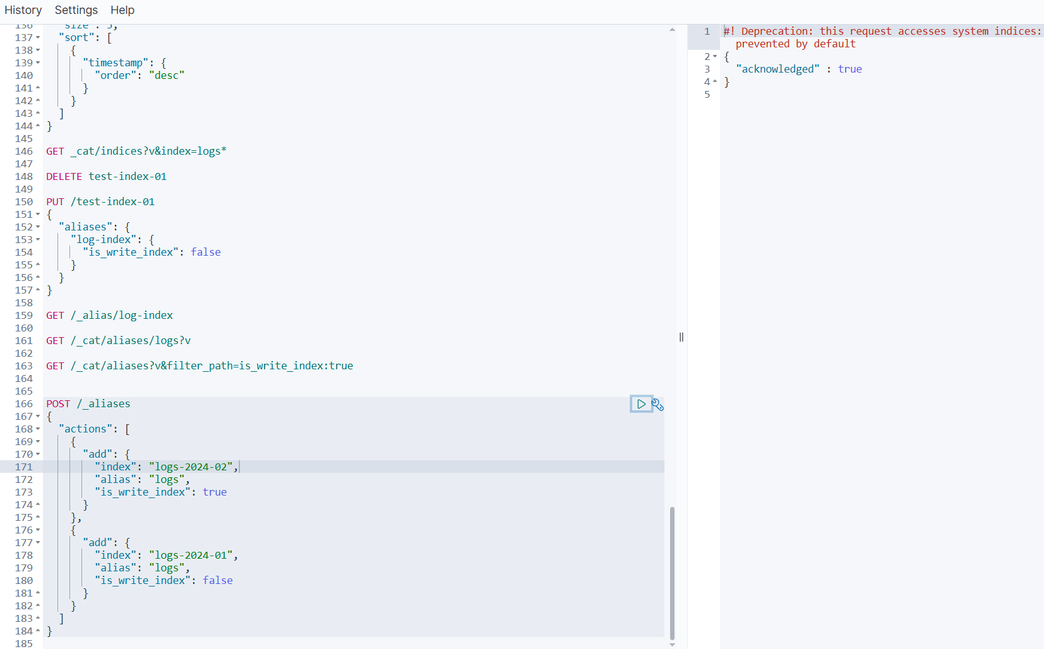Click the "actions" key on line 168
Screen dimensions: 1044x649
[85, 429]
